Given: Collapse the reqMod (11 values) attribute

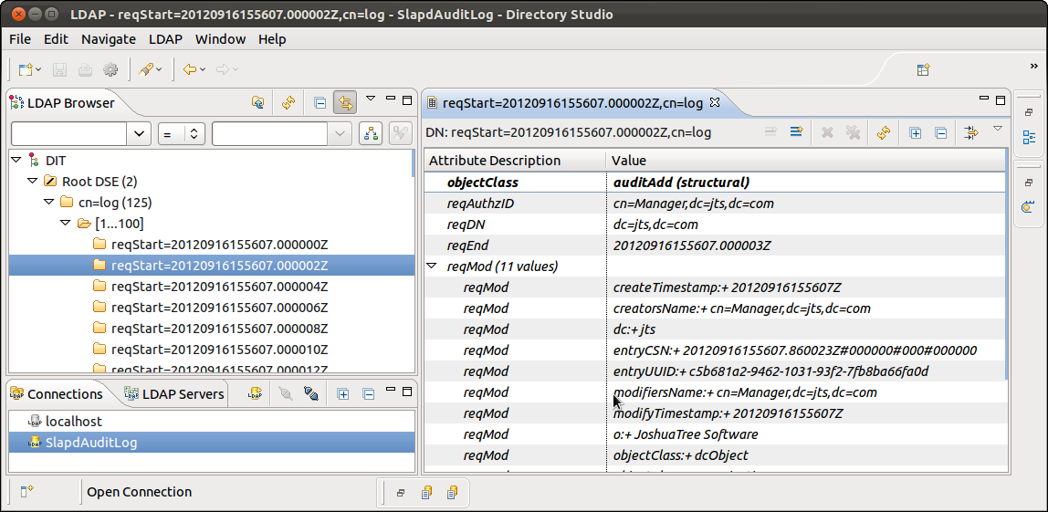Looking at the screenshot, I should click(x=432, y=266).
